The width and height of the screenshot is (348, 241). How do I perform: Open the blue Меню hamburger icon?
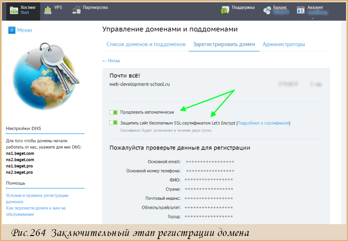(12, 30)
